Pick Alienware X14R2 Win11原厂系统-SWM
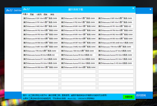Image resolution: width=157 pixels, height=106 pixels. click(x=41, y=26)
